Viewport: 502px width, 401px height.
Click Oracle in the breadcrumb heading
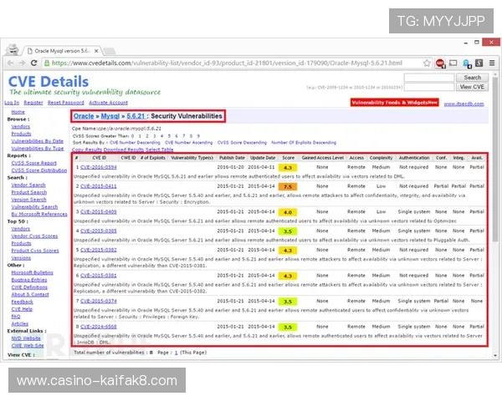click(x=84, y=116)
